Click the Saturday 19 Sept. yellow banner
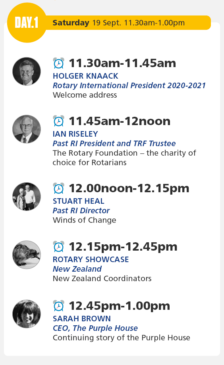The image size is (224, 365). pyautogui.click(x=128, y=23)
